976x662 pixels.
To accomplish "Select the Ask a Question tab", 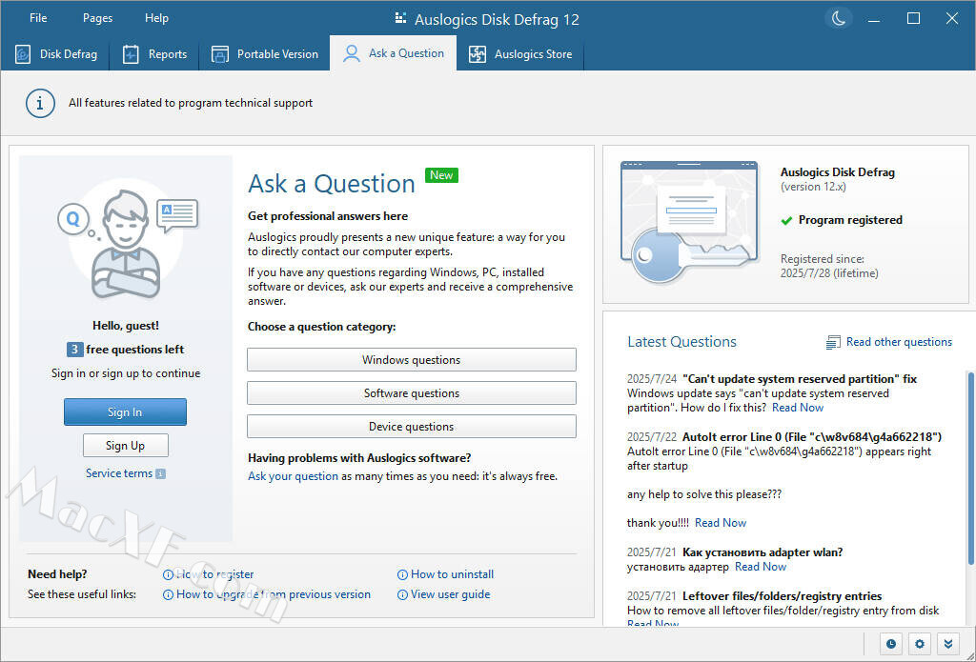I will point(394,53).
